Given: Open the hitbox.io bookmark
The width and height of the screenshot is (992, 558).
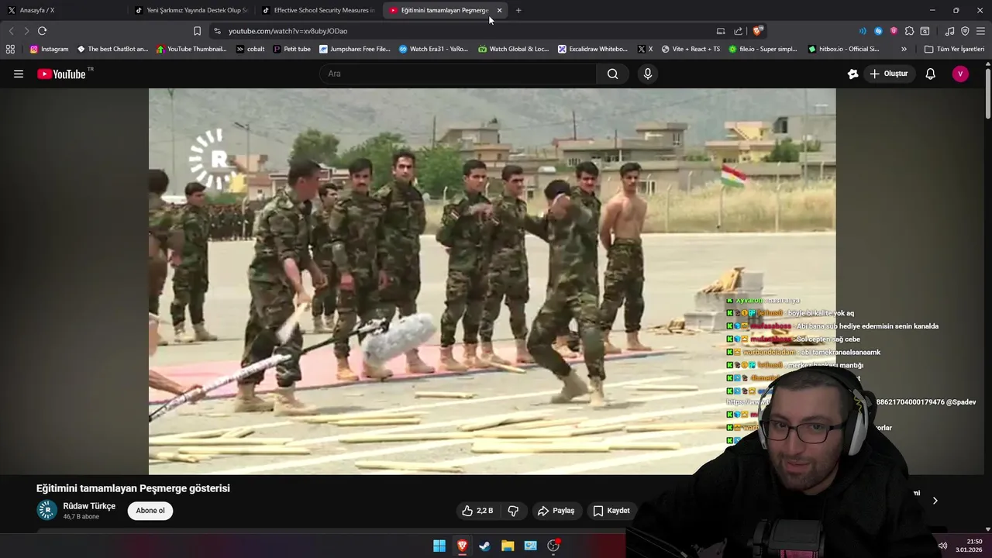Looking at the screenshot, I should pos(843,49).
